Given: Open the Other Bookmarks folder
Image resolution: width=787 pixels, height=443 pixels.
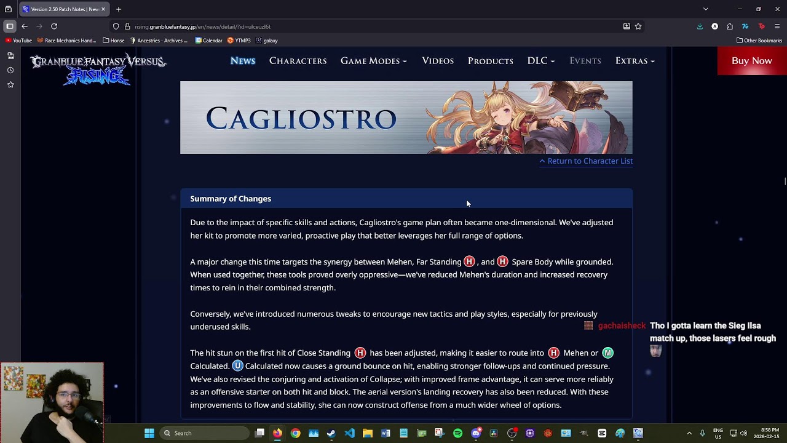Looking at the screenshot, I should [x=759, y=41].
